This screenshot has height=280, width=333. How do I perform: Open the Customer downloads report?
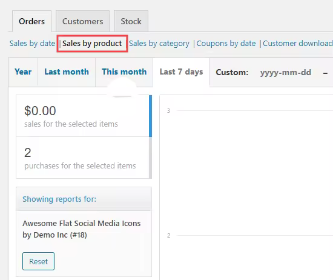coord(298,44)
